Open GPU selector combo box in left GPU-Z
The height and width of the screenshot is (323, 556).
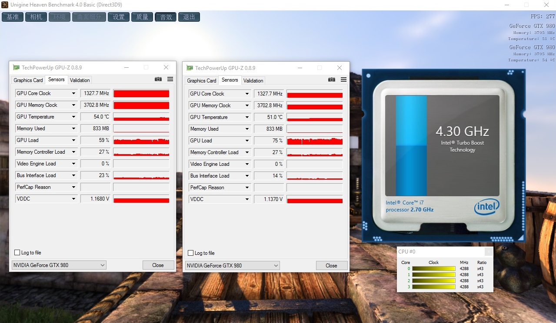(x=59, y=265)
